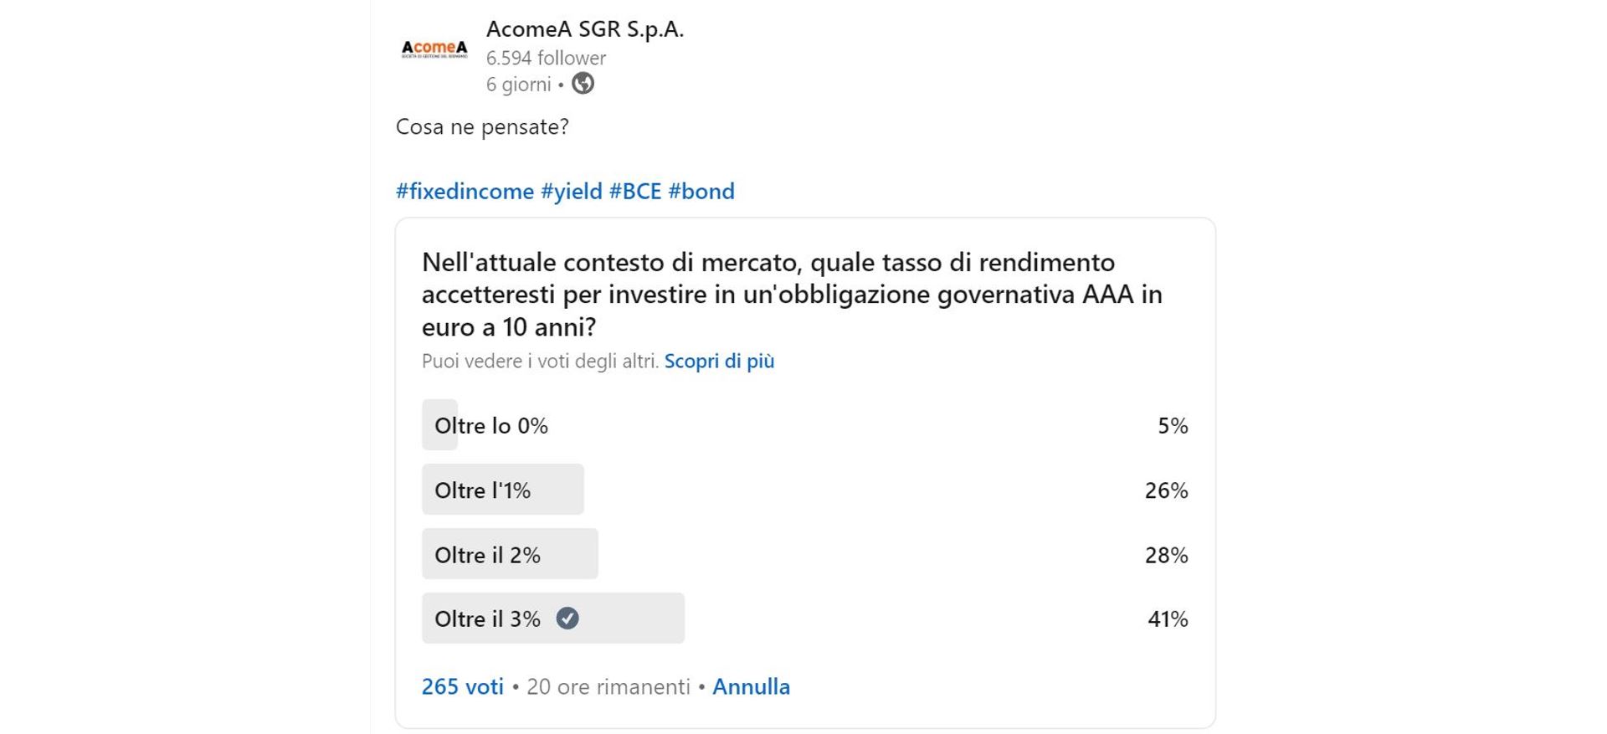Click the 28% result percentage
Image resolution: width=1607 pixels, height=734 pixels.
click(1167, 555)
